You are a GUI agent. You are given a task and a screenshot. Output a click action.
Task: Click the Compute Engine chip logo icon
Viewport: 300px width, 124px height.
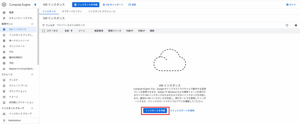[x=4, y=5]
